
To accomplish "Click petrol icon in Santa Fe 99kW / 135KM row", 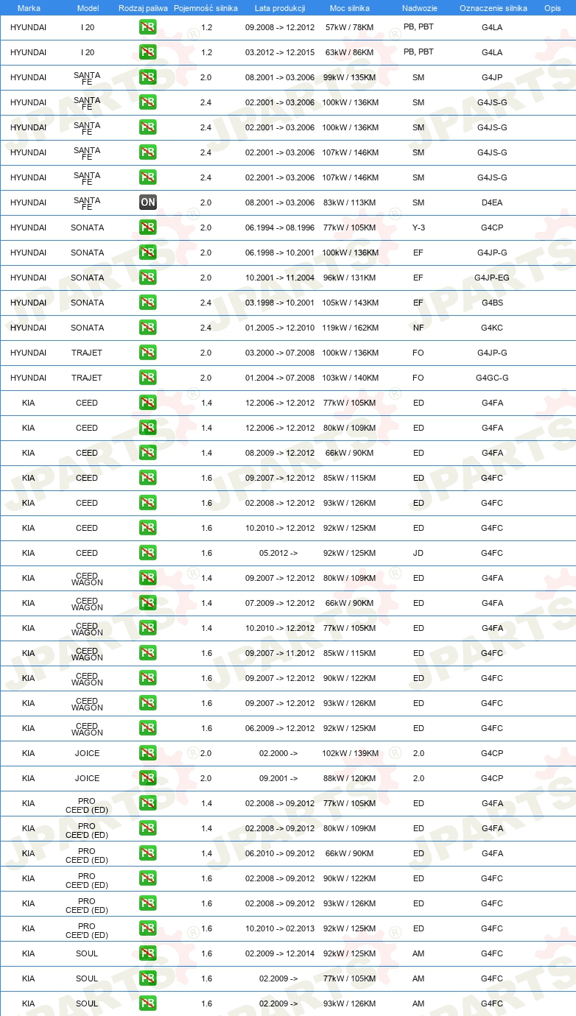I will coord(148,77).
